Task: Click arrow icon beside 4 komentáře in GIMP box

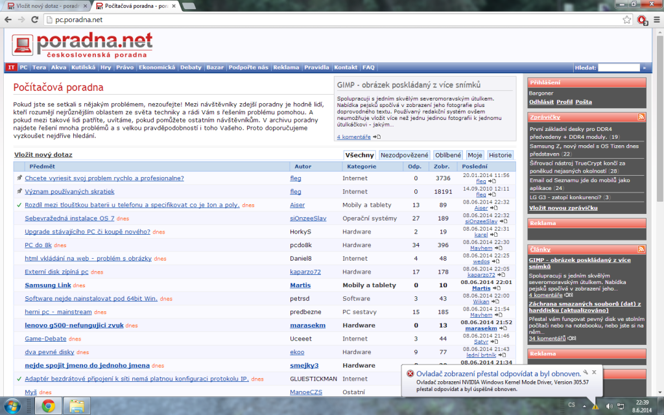Action: (377, 137)
